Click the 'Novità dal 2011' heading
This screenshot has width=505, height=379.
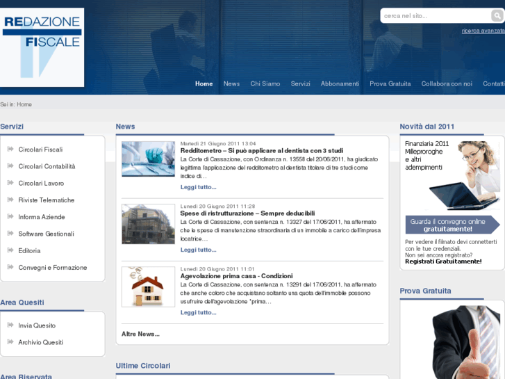tap(427, 127)
